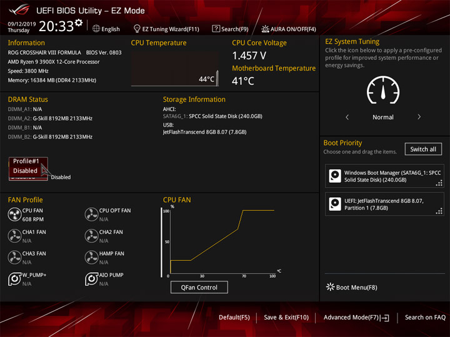450x337 pixels.
Task: Click the EZ Tuning Wizard lightbulb icon
Action: (137, 29)
